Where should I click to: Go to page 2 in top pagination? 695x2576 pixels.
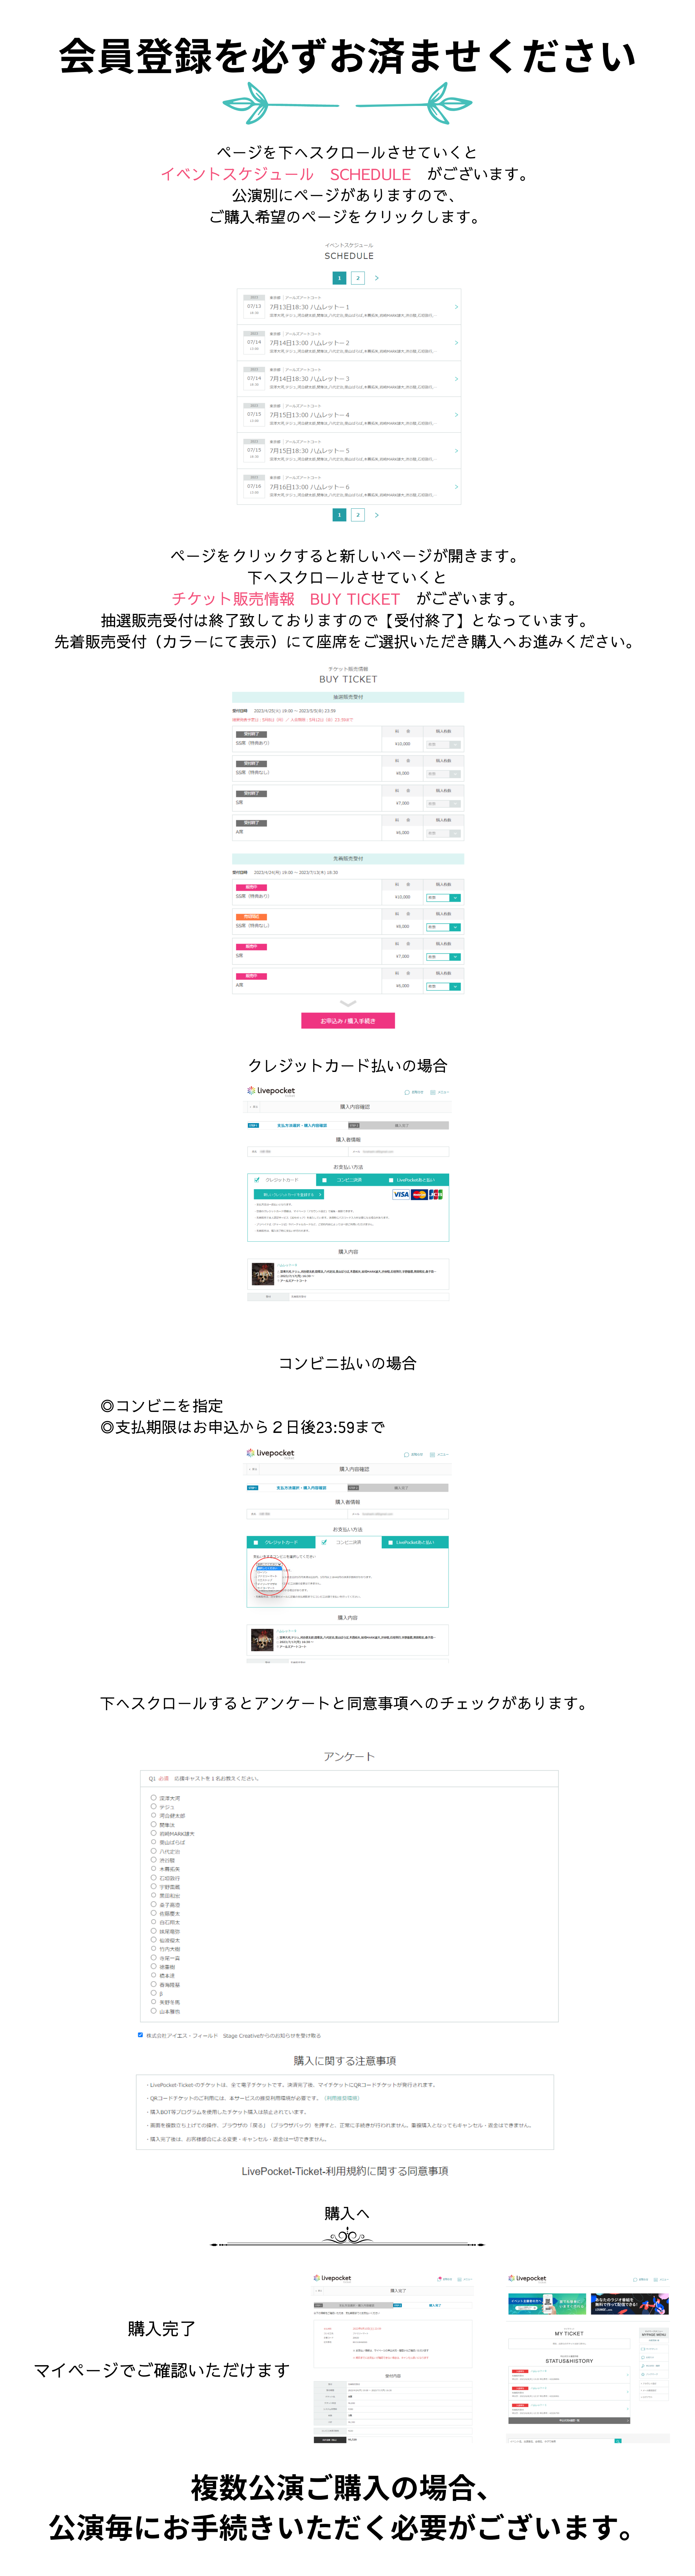pyautogui.click(x=357, y=278)
